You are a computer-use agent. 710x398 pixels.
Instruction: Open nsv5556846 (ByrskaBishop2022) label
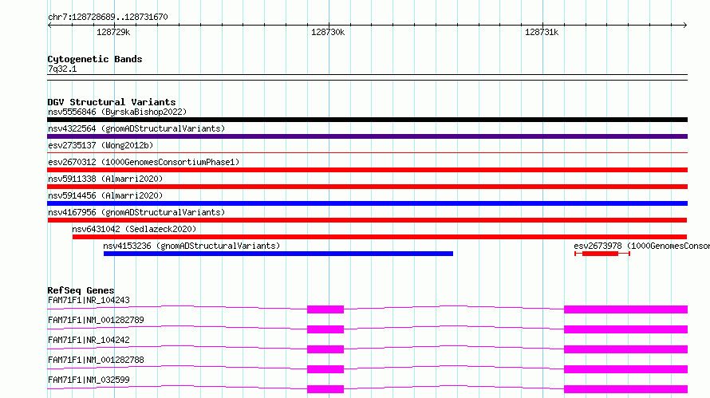point(117,112)
